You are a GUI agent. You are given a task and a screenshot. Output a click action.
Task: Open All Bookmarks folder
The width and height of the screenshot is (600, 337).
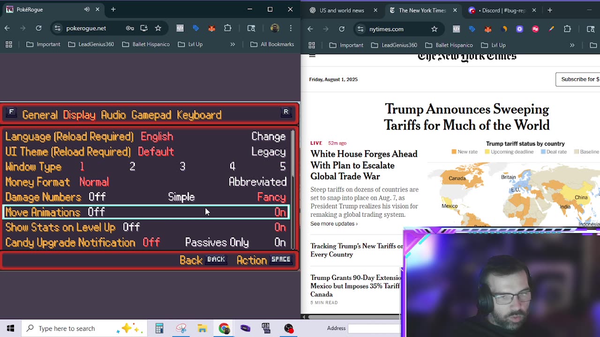pos(272,44)
